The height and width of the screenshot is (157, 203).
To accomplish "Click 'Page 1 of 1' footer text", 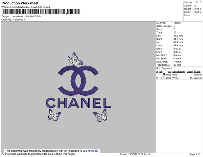I will click(196, 154).
